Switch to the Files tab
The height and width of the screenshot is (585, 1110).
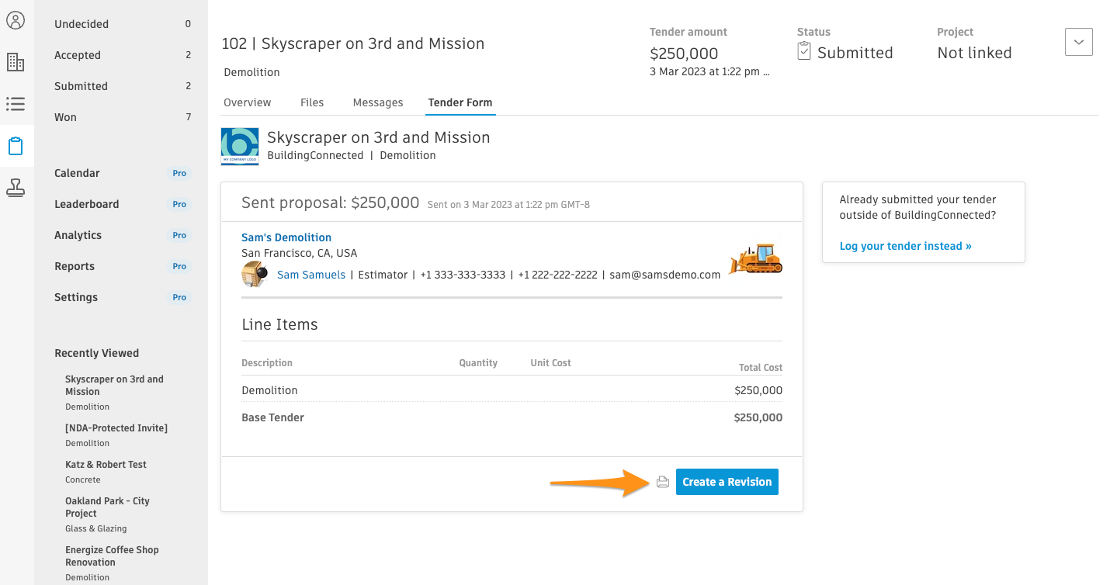(312, 102)
